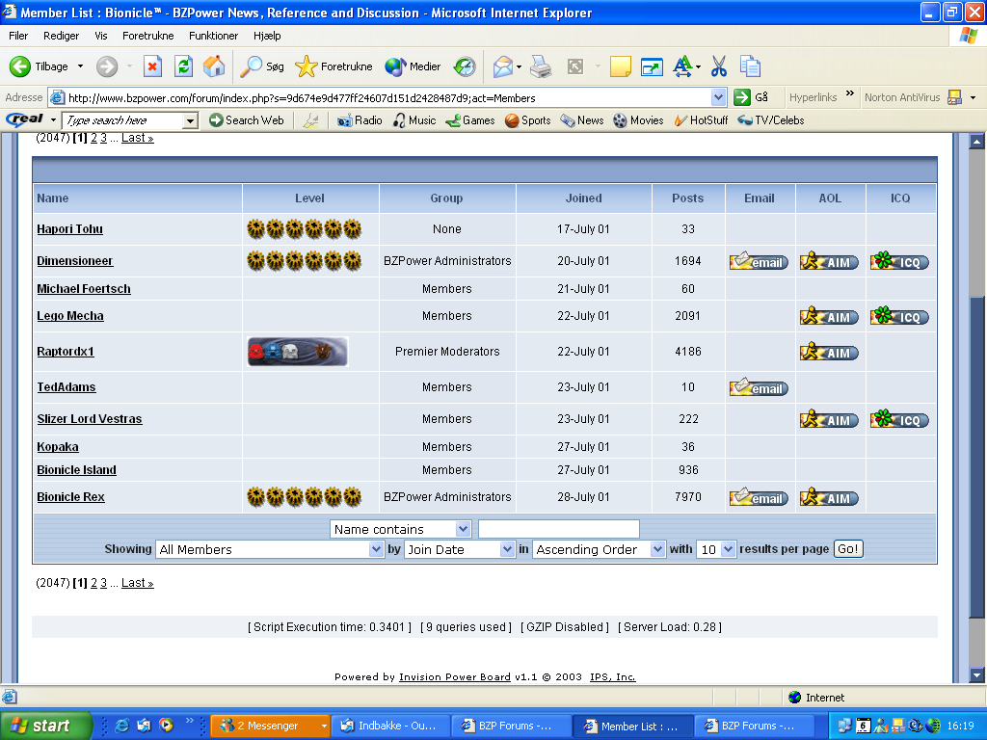The image size is (987, 740).
Task: Expand the Hyperlinks toolbar chevron
Action: point(850,93)
